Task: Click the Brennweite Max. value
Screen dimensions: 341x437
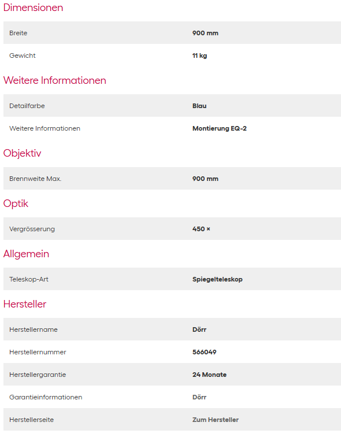Action: (205, 179)
